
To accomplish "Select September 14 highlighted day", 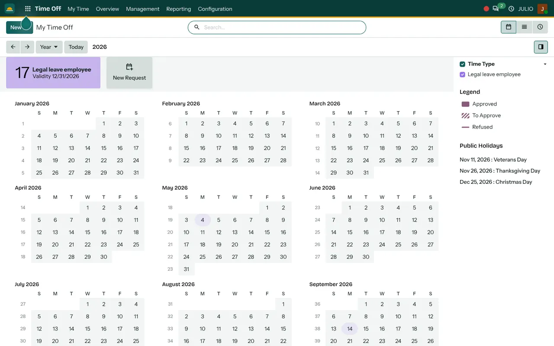I will pyautogui.click(x=350, y=329).
